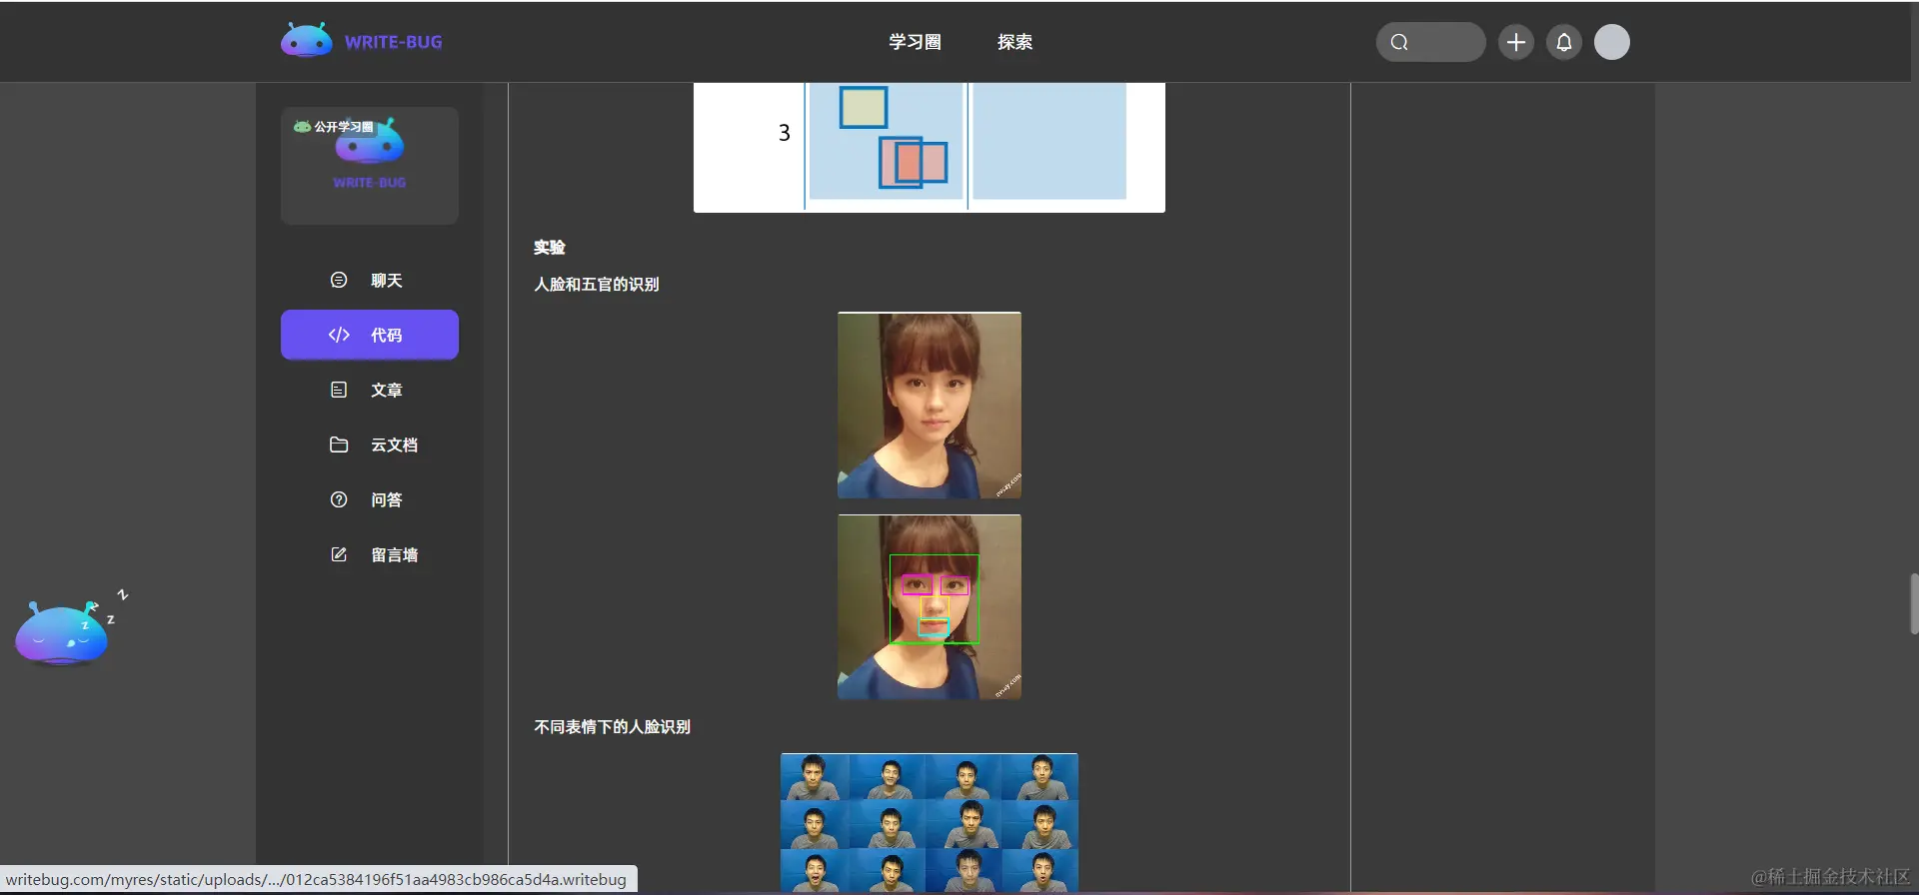Image resolution: width=1919 pixels, height=895 pixels.
Task: Open the user avatar menu
Action: coord(1611,42)
